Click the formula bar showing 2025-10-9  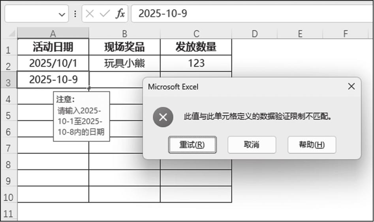click(252, 13)
